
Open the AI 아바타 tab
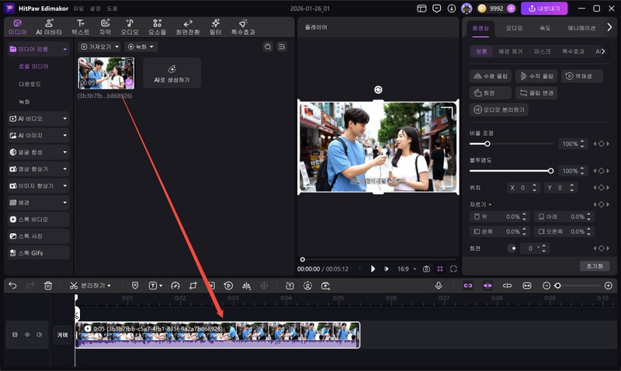pos(49,27)
